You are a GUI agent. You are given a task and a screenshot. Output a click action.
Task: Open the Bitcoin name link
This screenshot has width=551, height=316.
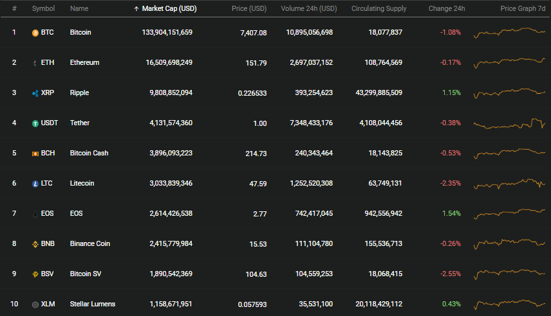click(x=80, y=32)
